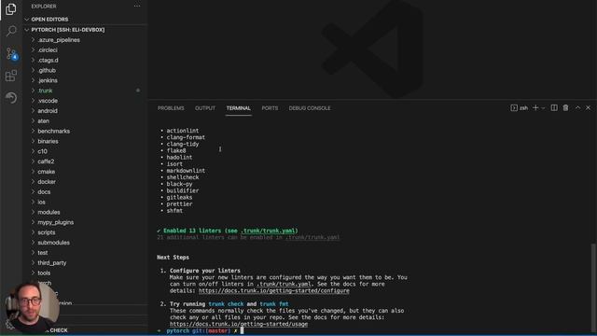Add a new terminal with plus icon
Image resolution: width=597 pixels, height=336 pixels.
(x=535, y=108)
